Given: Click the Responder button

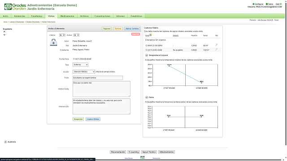Looking at the screenshot, I should (x=78, y=119).
